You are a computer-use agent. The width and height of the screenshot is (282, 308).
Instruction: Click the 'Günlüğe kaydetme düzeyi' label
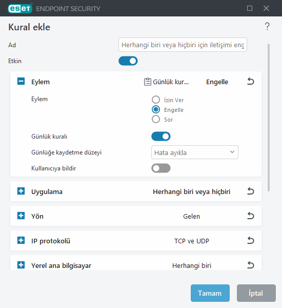pyautogui.click(x=66, y=152)
